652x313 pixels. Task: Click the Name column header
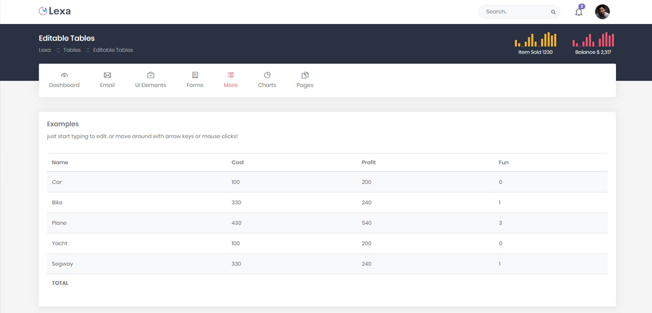point(60,162)
